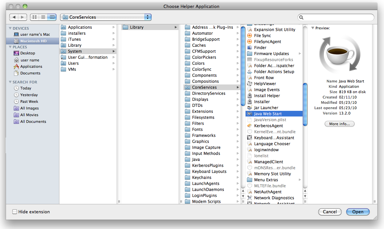This screenshot has height=229, width=384.
Task: Select the Keyboard...Assistant application icon
Action: pyautogui.click(x=250, y=138)
